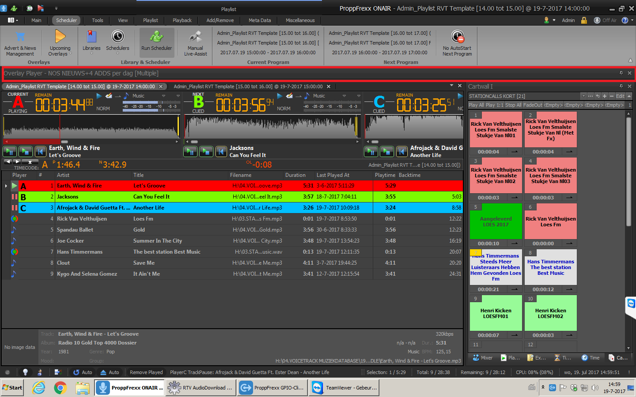Click Play/Pause on player A
This screenshot has width=636, height=397.
click(x=10, y=152)
